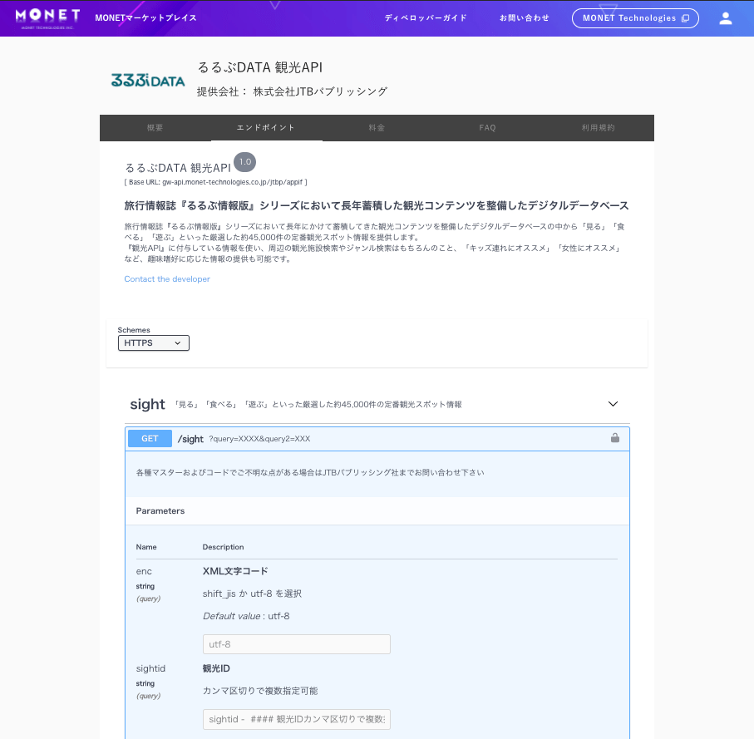754x739 pixels.
Task: Click the GET method badge
Action: [150, 439]
